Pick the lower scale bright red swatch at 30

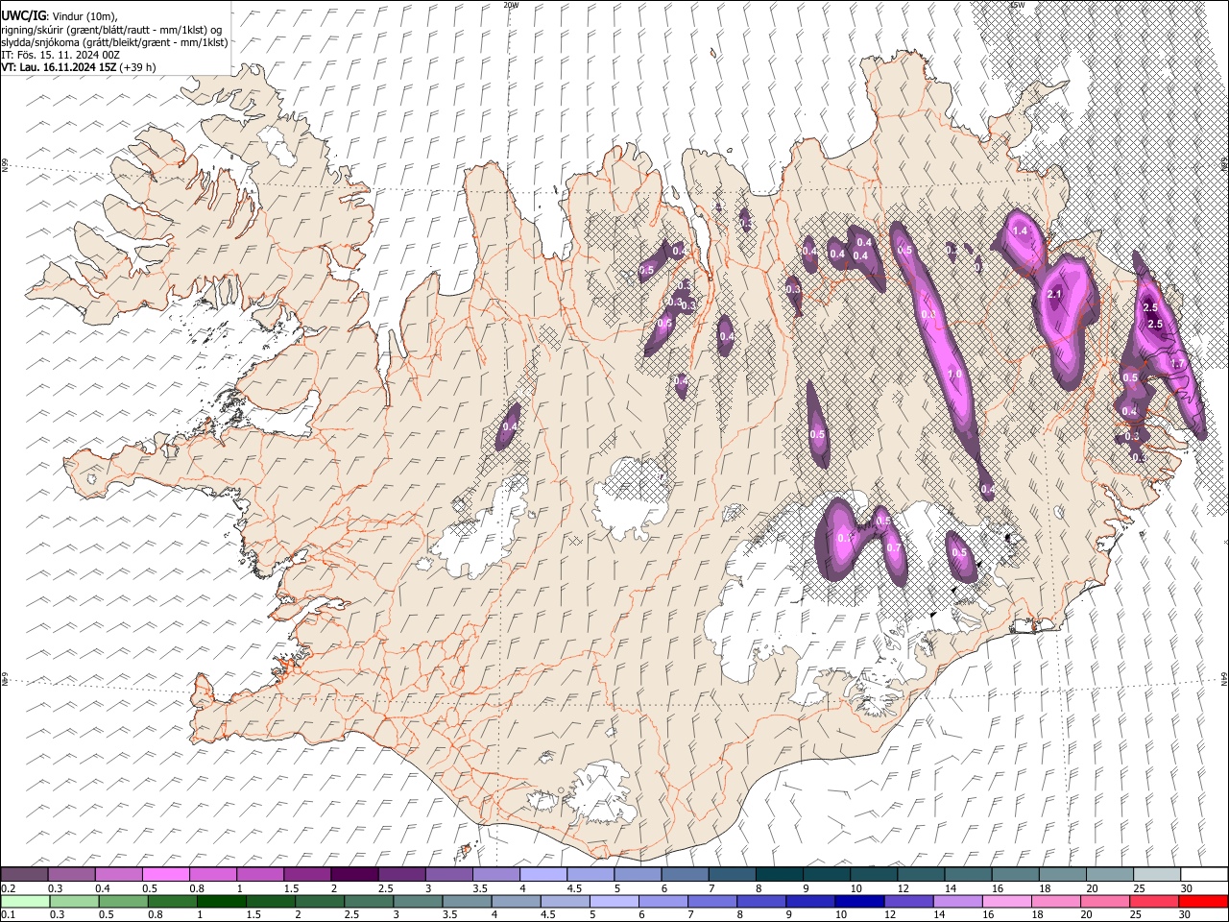[1202, 901]
